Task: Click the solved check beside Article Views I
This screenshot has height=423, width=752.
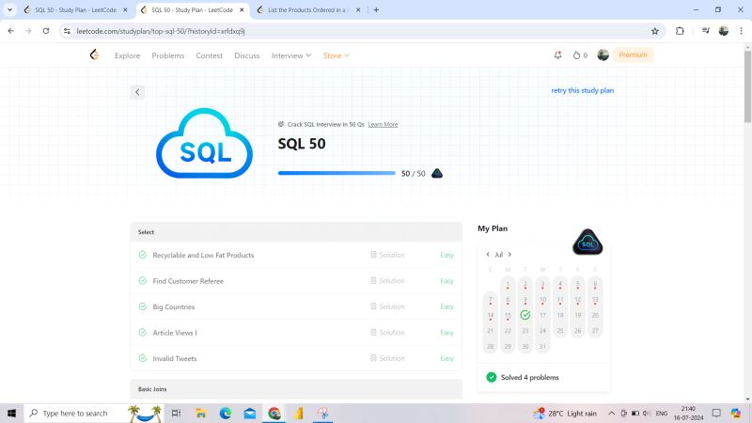Action: coord(143,333)
